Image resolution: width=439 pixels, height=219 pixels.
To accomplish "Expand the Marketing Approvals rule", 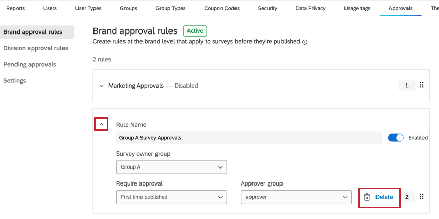I will coord(101,86).
